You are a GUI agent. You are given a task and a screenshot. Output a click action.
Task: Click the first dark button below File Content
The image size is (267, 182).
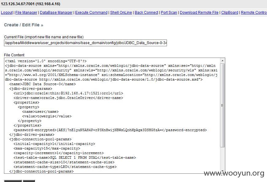click(13, 181)
